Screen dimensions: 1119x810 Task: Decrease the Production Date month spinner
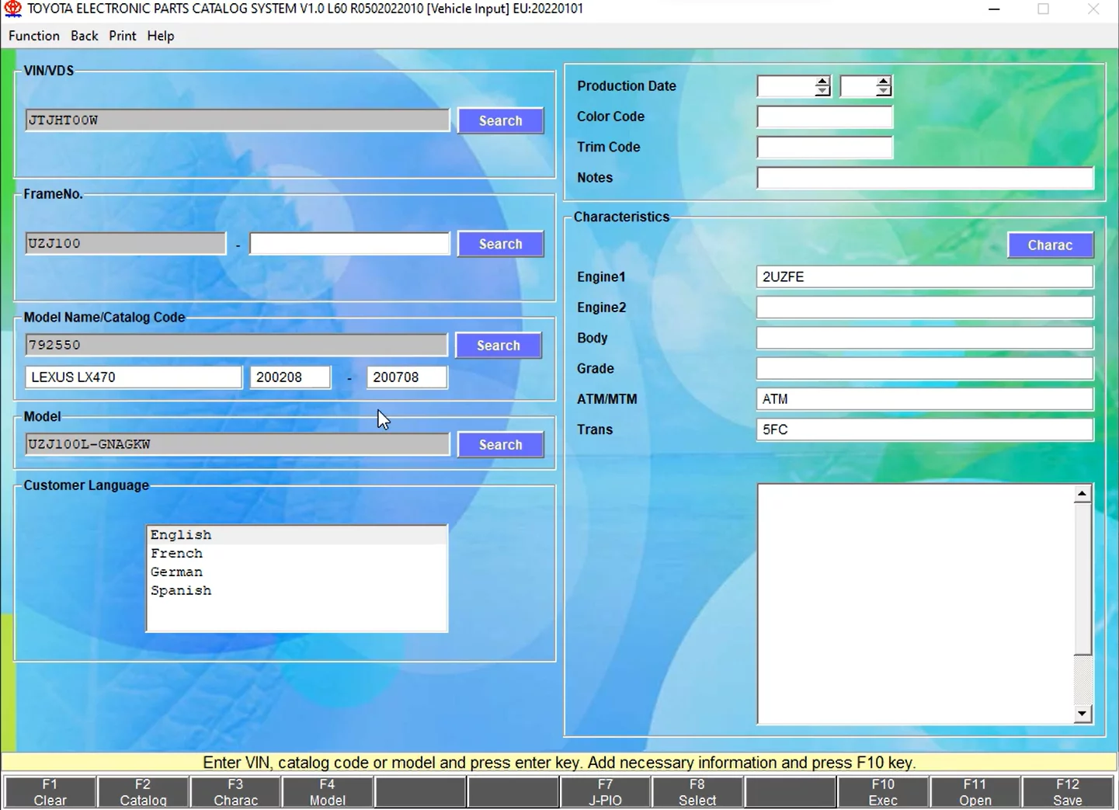[883, 92]
